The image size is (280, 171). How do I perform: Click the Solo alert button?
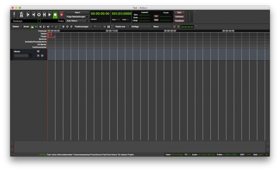click(x=179, y=12)
